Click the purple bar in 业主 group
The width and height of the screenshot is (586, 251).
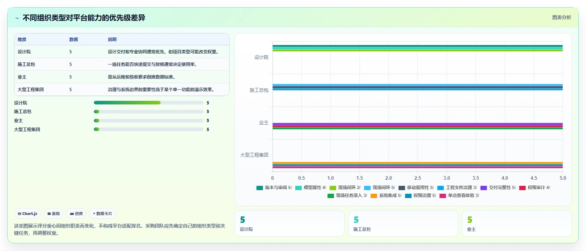coord(417,124)
